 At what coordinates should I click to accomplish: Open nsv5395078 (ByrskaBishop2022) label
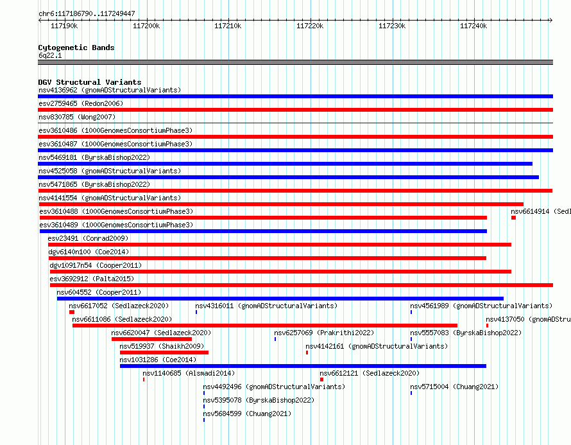[259, 400]
